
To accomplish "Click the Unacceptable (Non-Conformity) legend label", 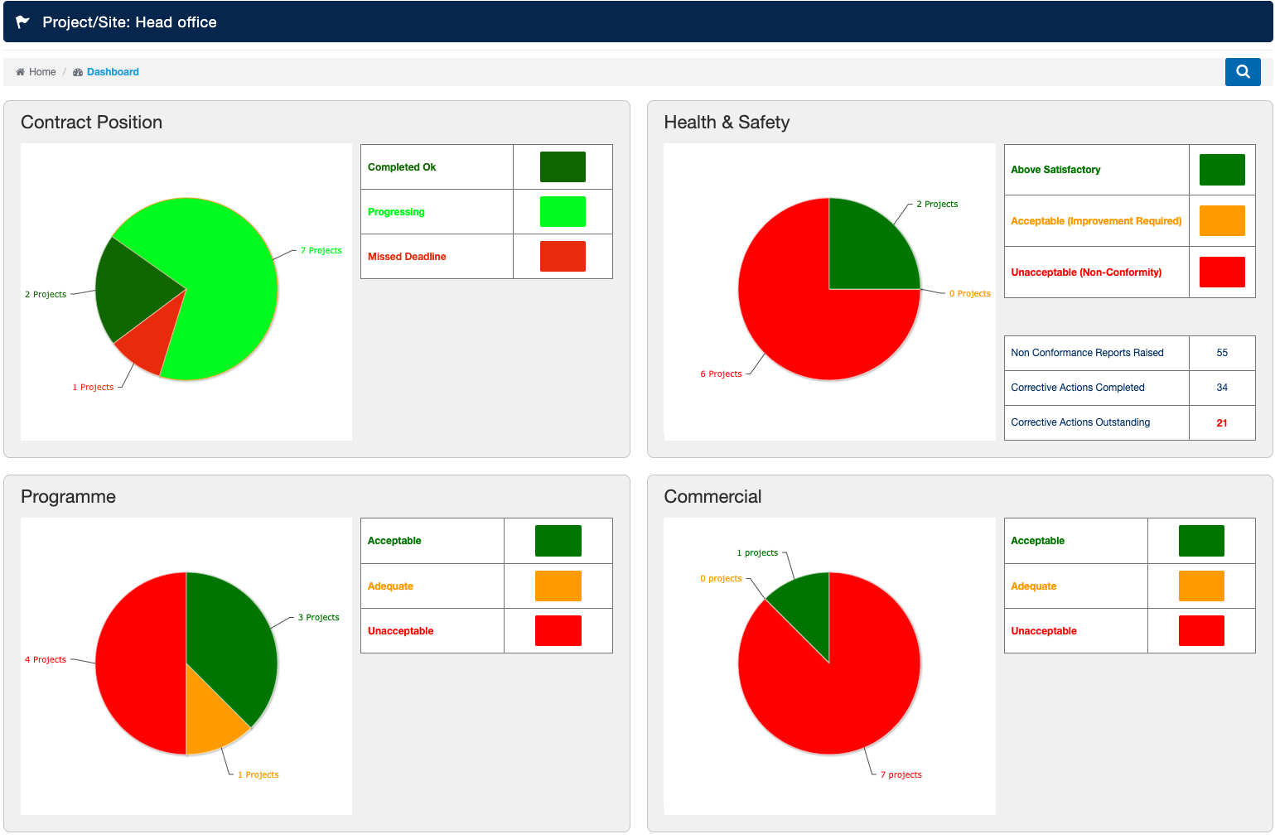I will point(1085,272).
